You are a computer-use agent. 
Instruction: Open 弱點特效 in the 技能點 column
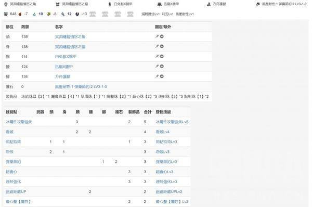pyautogui.click(x=14, y=141)
